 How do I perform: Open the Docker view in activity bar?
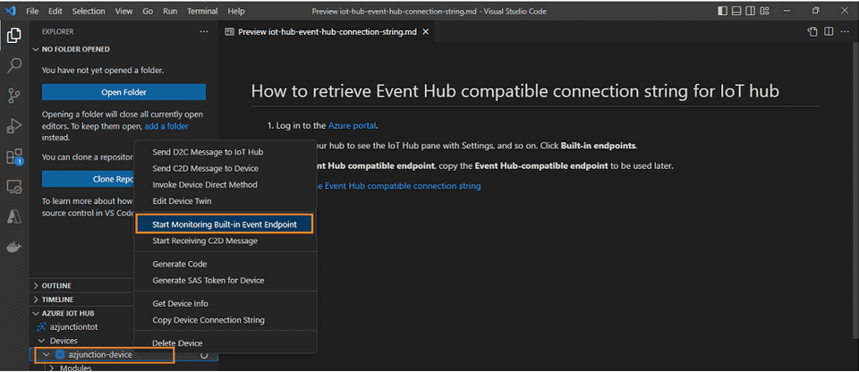[x=14, y=247]
